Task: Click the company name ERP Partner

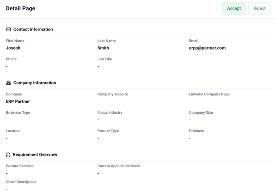Action: coord(18,101)
